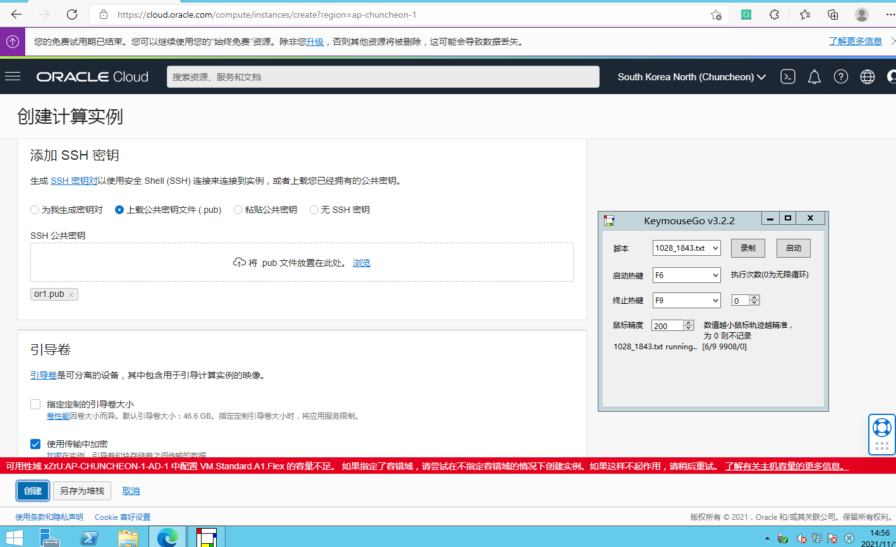This screenshot has width=896, height=547.
Task: Open the Favorites list icon
Action: tap(804, 14)
